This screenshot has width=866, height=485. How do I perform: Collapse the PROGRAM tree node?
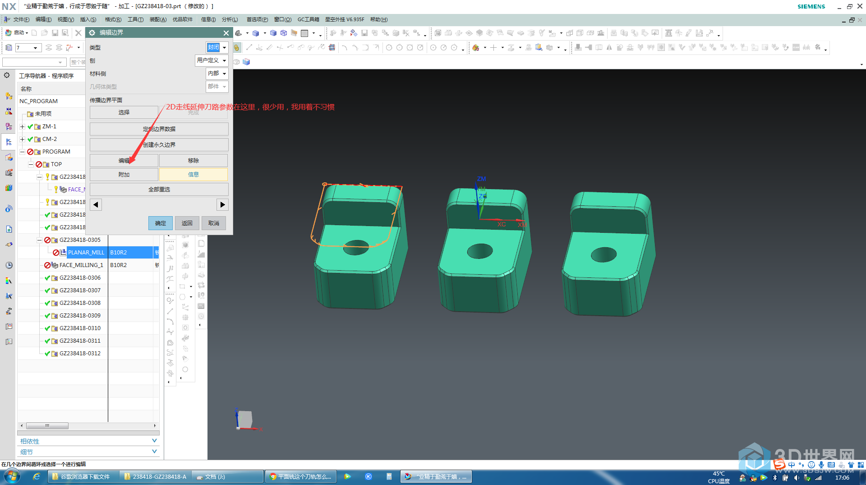(22, 152)
